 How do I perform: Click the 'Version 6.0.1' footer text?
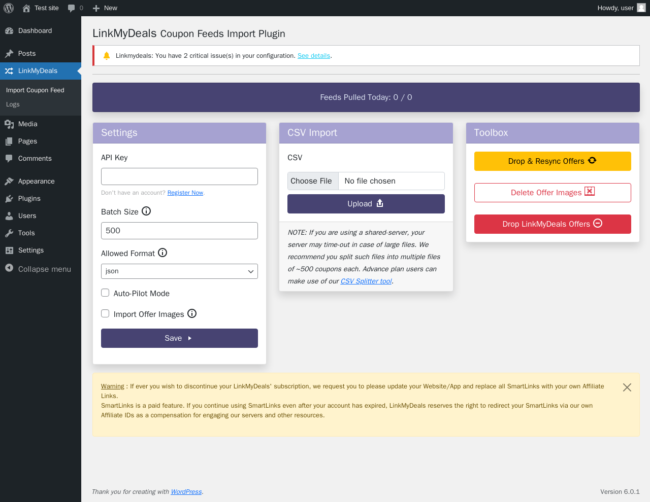620,492
